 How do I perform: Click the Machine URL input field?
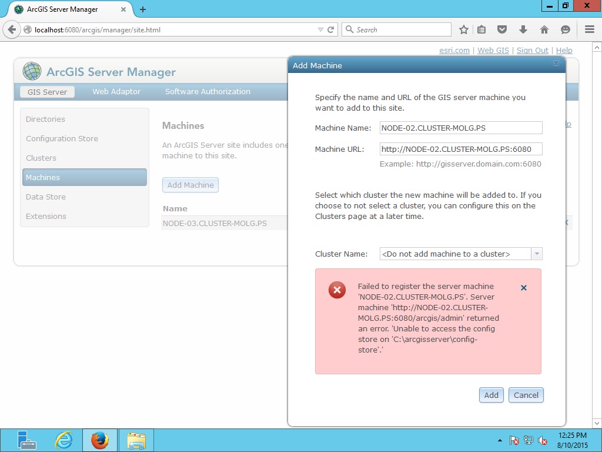pyautogui.click(x=461, y=149)
